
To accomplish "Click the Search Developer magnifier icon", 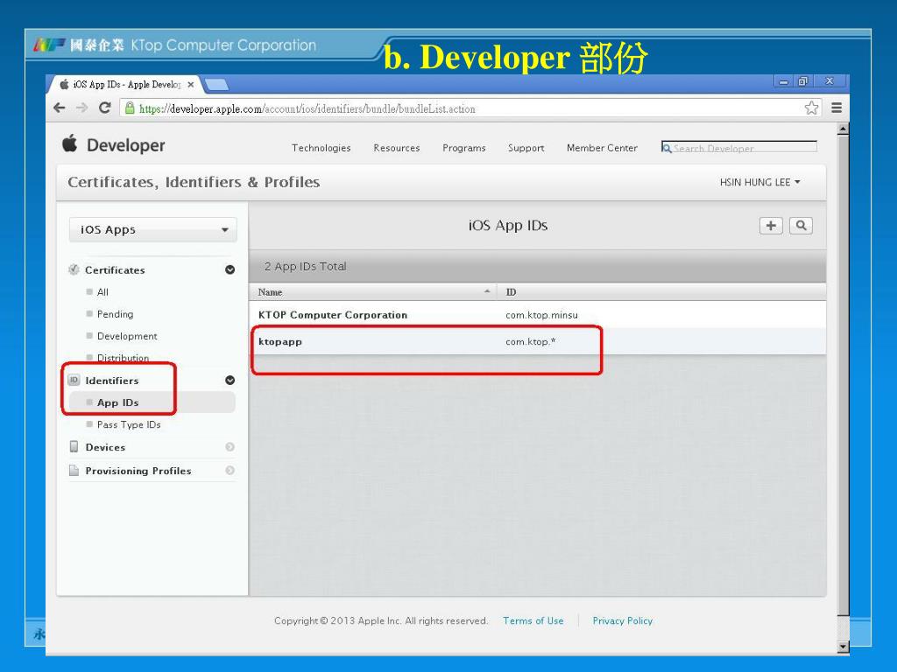I will (667, 148).
